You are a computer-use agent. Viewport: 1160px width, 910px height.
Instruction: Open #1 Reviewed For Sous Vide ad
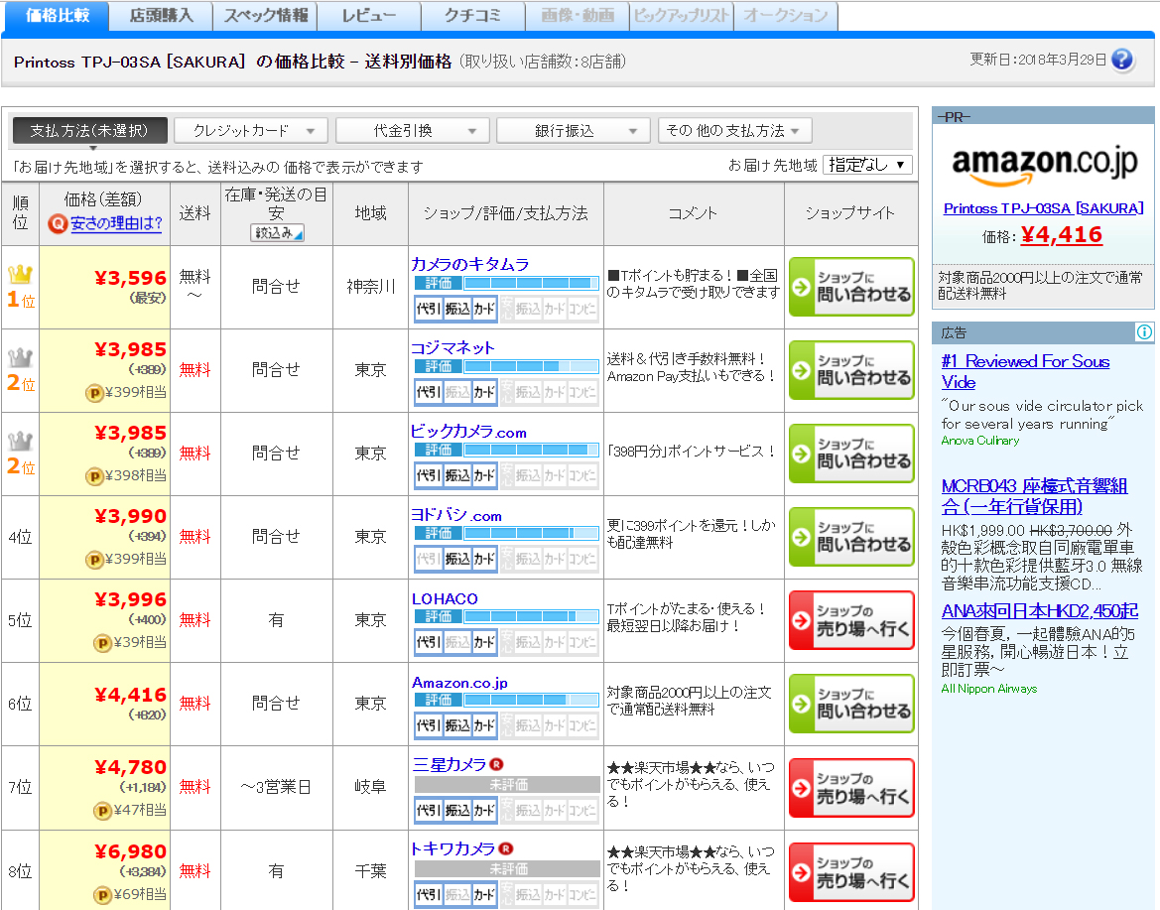click(1025, 372)
